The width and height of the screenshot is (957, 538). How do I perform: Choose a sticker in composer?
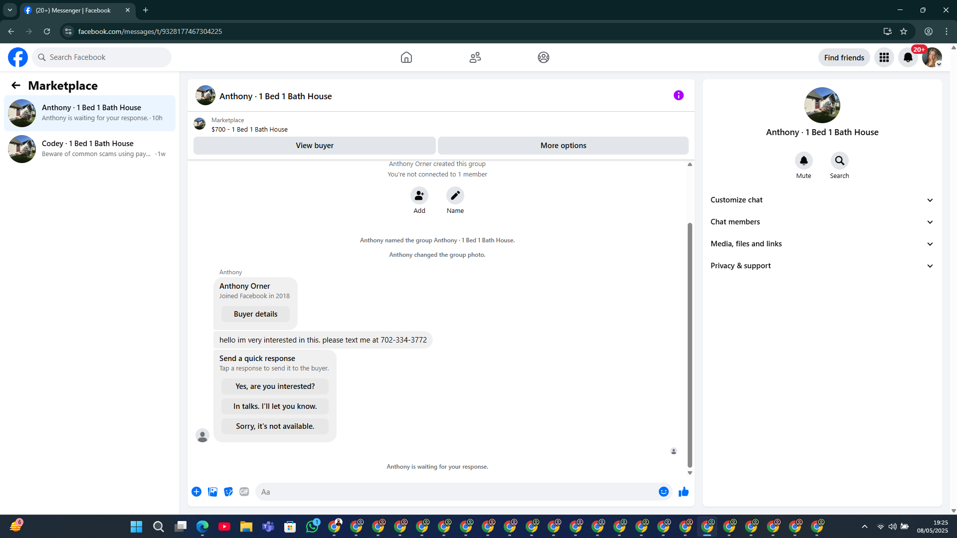[x=228, y=492]
